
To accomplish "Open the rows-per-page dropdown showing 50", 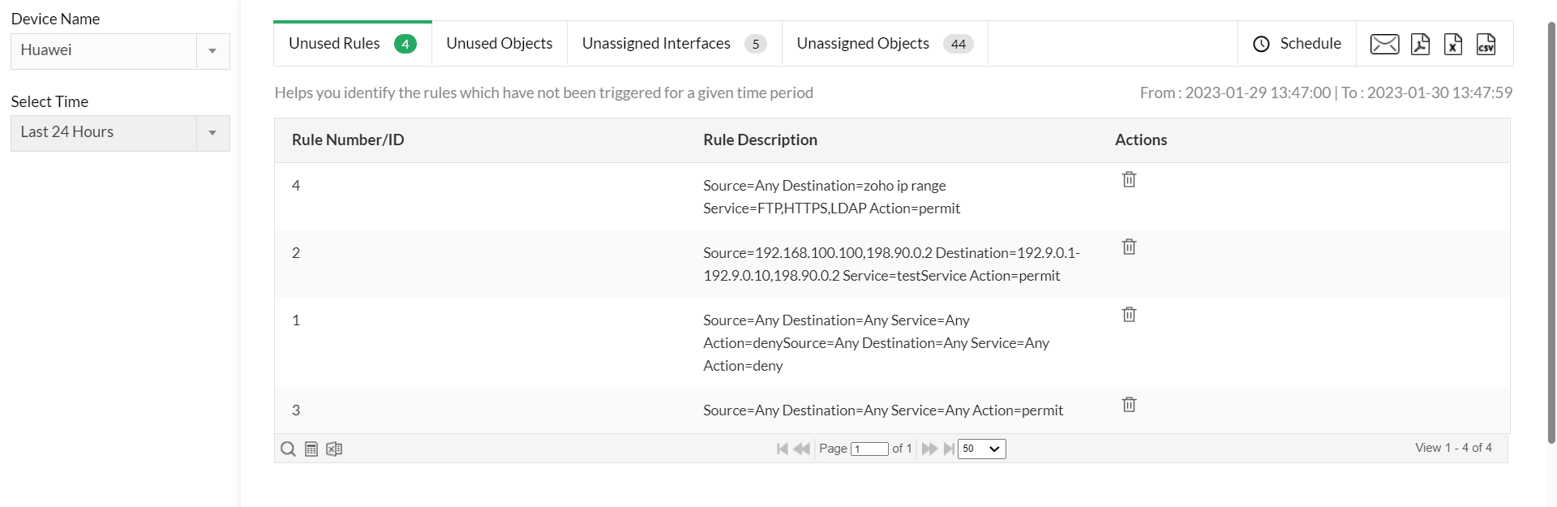I will [981, 449].
